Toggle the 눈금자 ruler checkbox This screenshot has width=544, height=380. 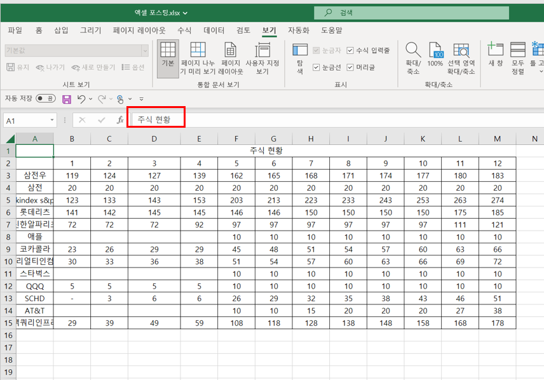click(x=316, y=50)
